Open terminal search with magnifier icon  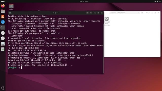coord(87,13)
